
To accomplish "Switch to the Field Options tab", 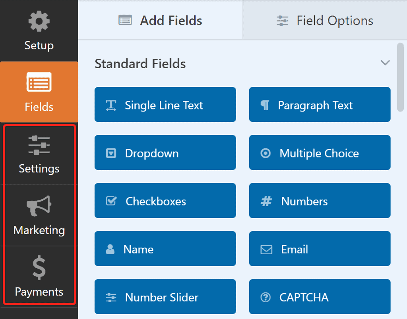I will (325, 21).
